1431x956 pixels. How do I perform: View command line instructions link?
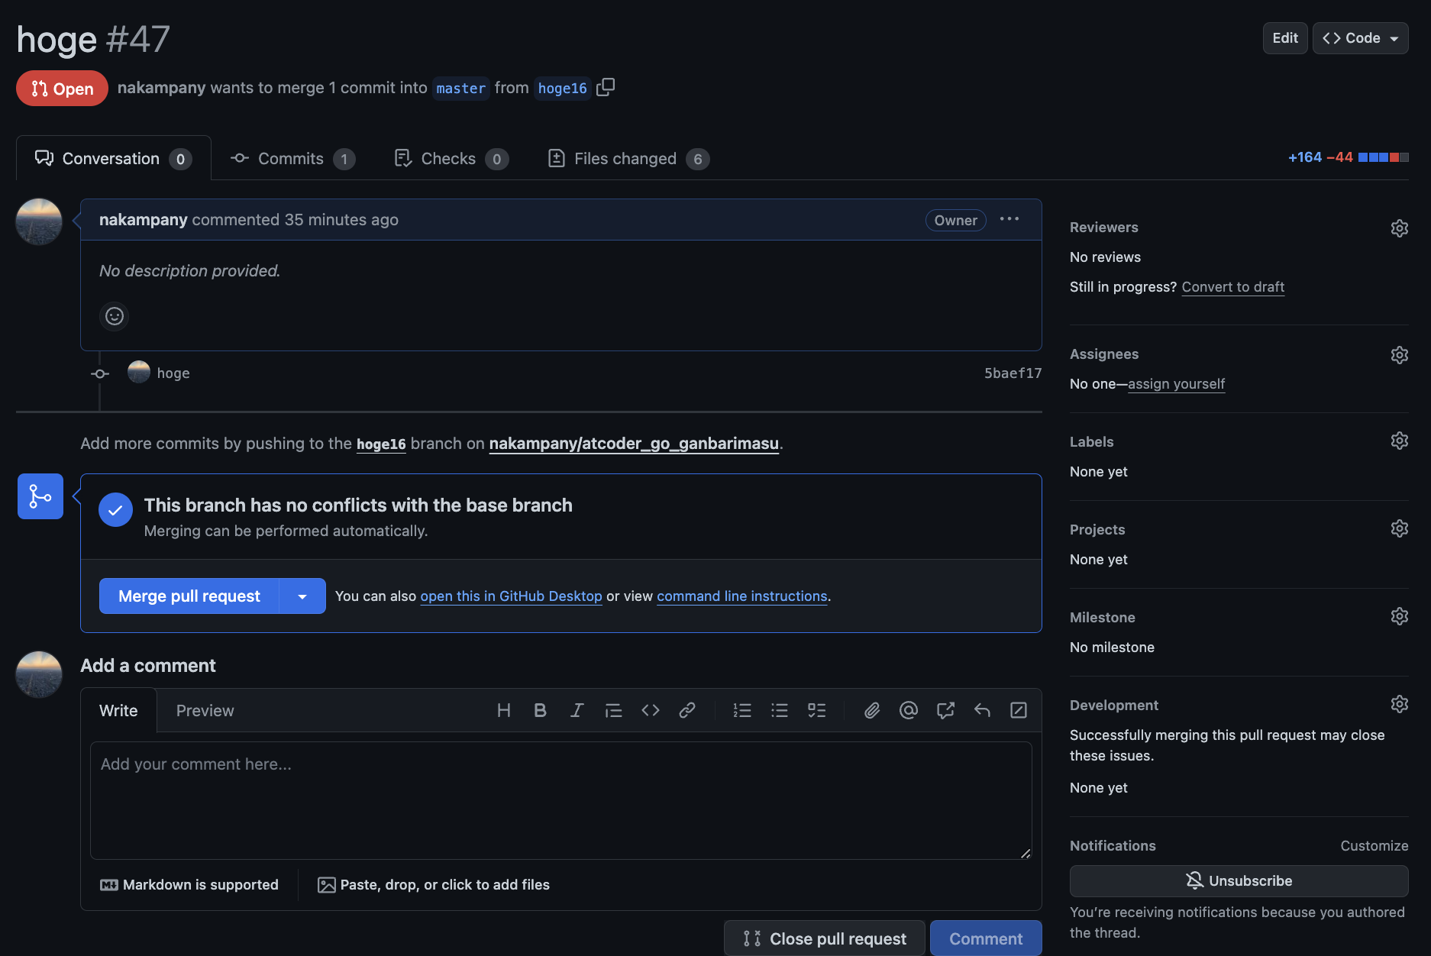[x=741, y=596]
